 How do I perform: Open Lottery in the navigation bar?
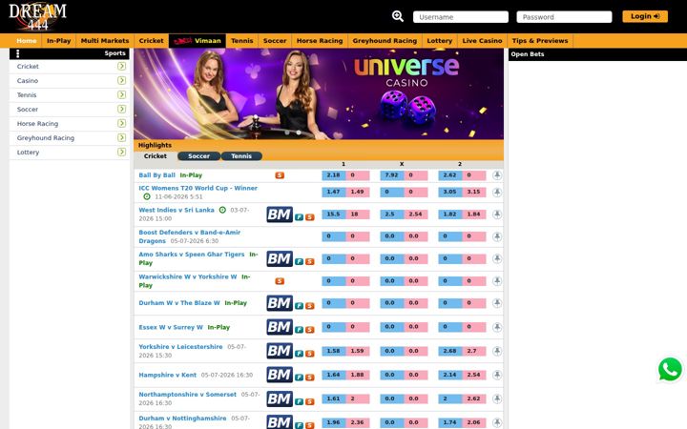click(x=440, y=41)
